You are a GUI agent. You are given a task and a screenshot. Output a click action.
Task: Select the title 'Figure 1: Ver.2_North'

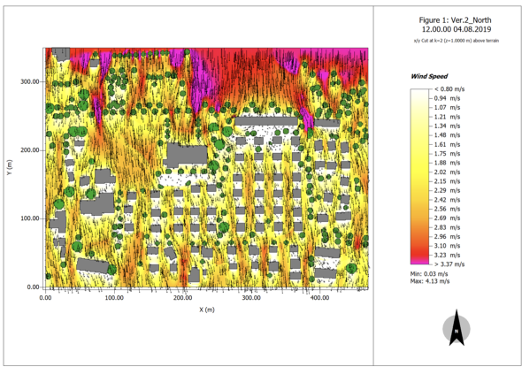455,20
